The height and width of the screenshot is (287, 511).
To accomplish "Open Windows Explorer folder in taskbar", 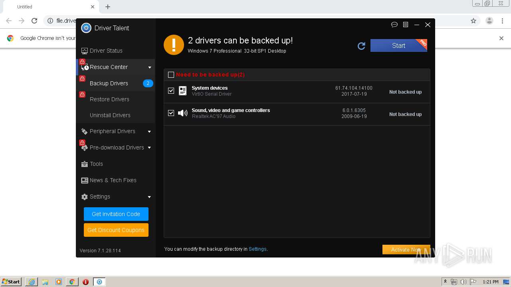I will coord(45,282).
